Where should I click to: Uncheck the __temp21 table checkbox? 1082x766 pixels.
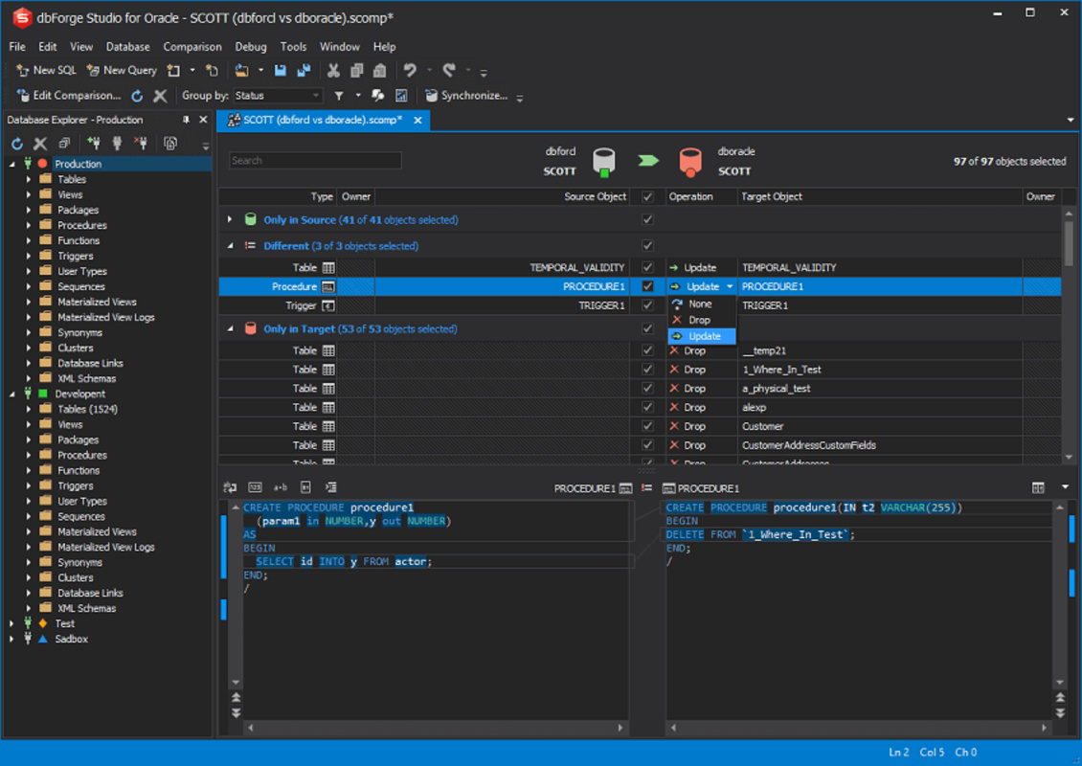coord(647,350)
